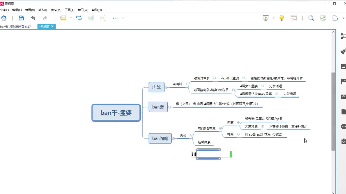Image resolution: width=346 pixels, height=194 pixels.
Task: Open the 帮助(H) menu
Action: (97, 10)
